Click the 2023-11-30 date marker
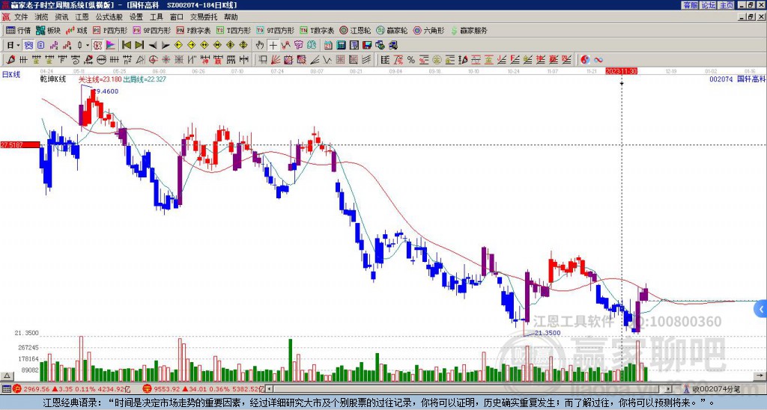The height and width of the screenshot is (410, 767). click(621, 71)
